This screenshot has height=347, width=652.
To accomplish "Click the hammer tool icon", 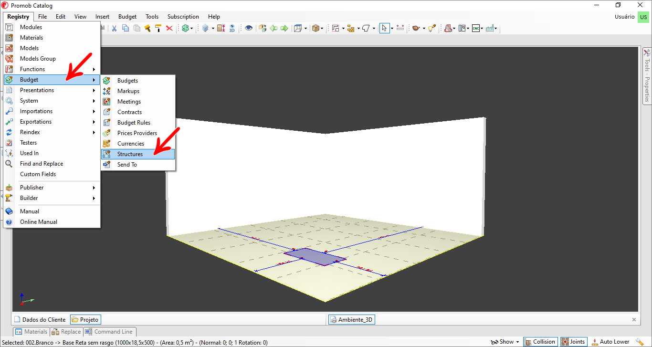I will pyautogui.click(x=147, y=28).
